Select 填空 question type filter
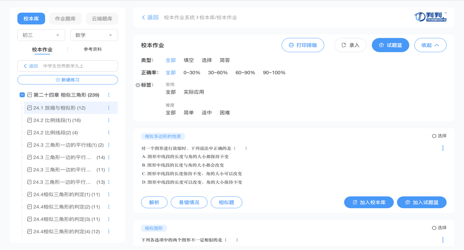The height and width of the screenshot is (250, 464). (x=189, y=60)
